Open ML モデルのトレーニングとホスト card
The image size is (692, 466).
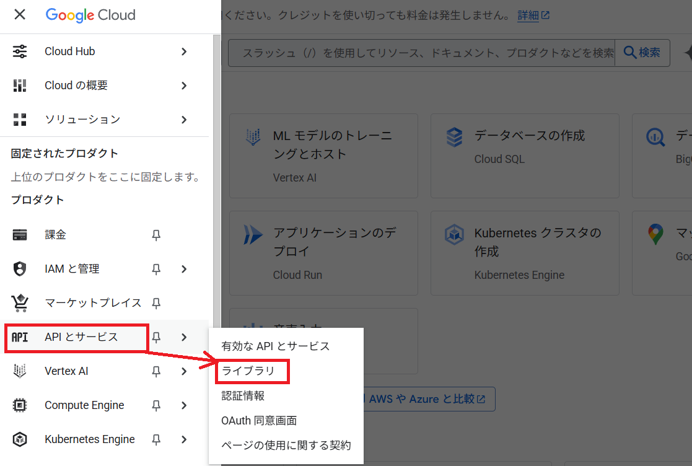[x=323, y=156]
